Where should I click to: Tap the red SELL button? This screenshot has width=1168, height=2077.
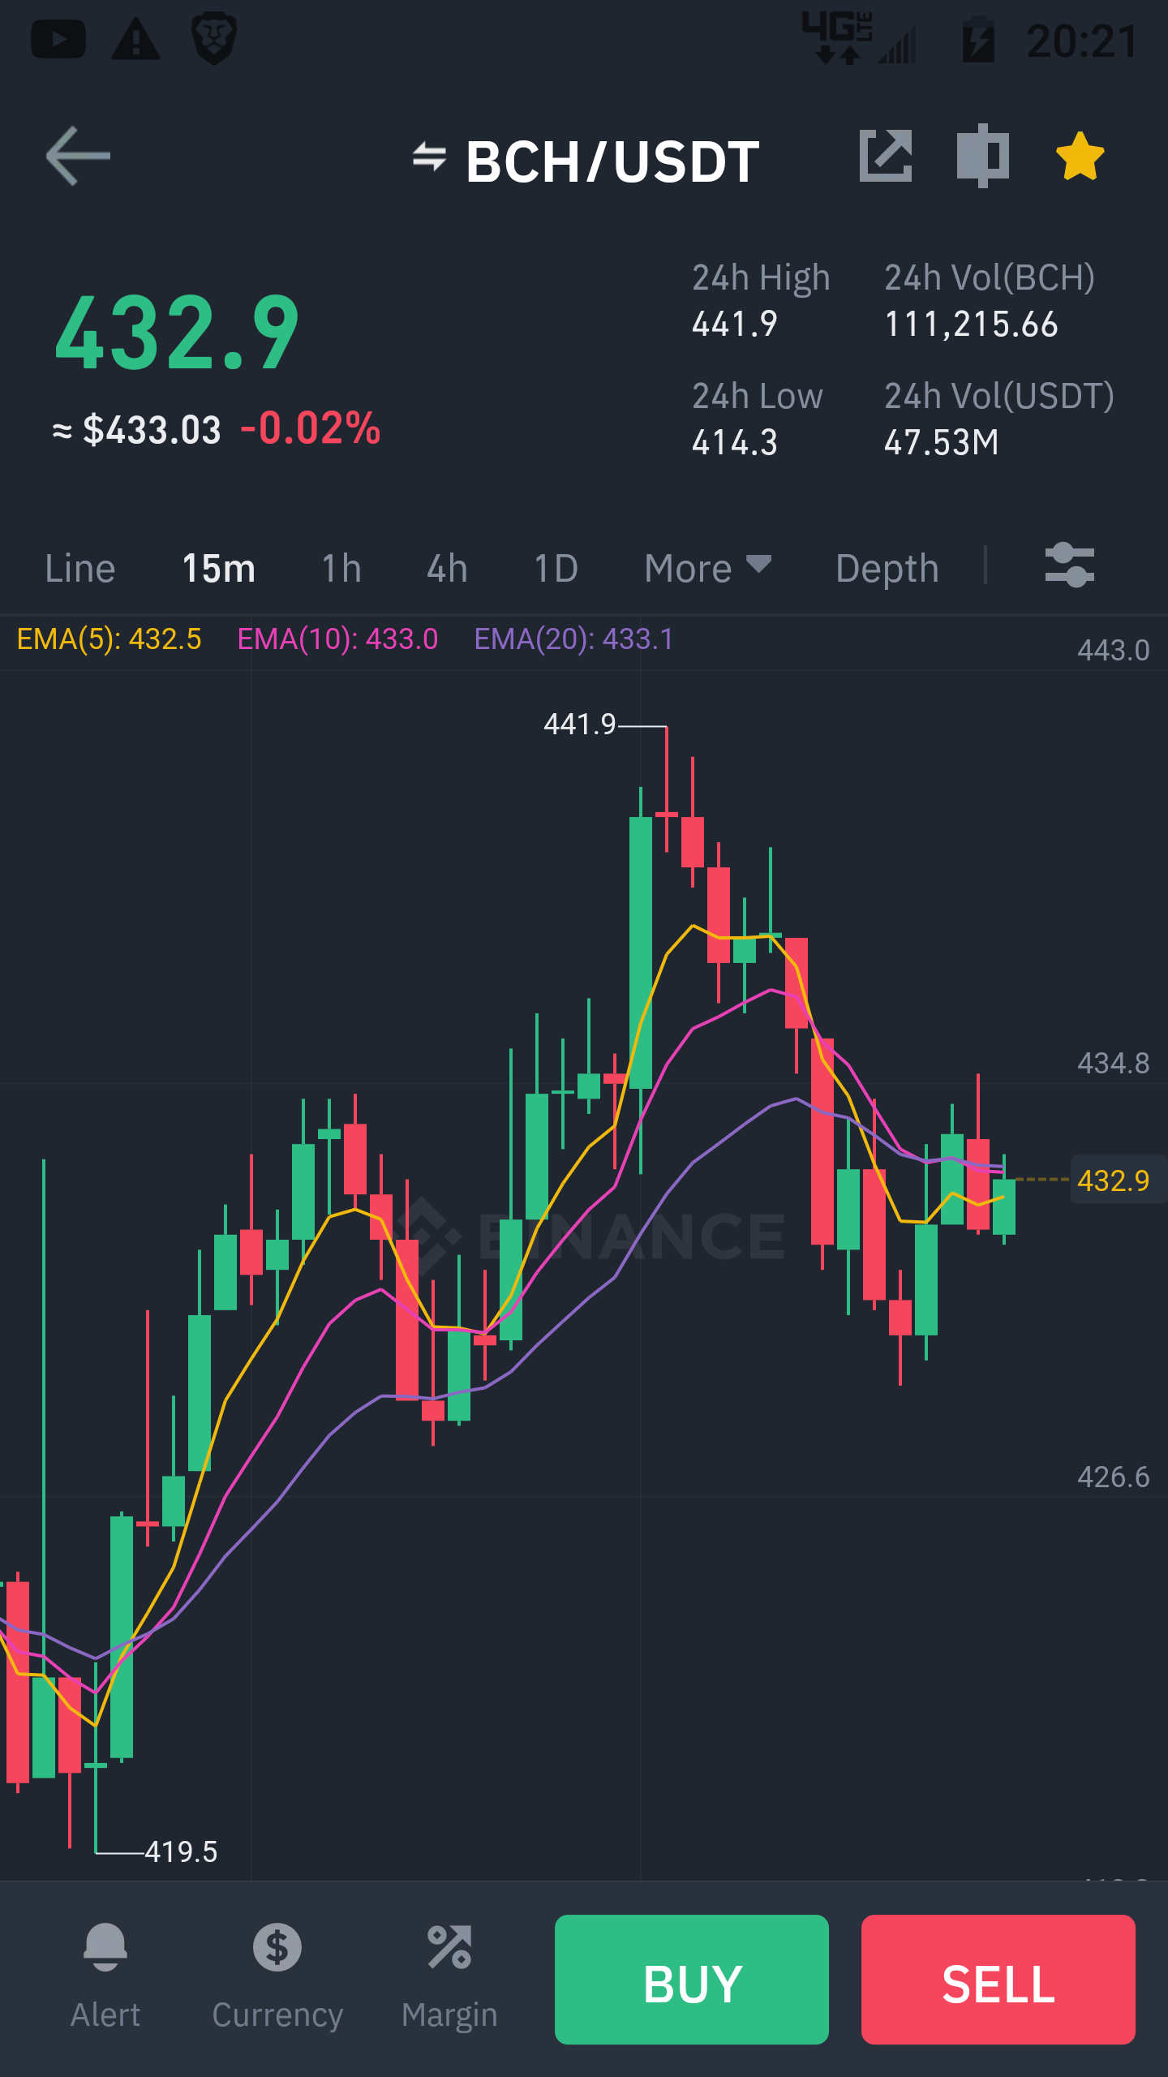coord(998,1980)
